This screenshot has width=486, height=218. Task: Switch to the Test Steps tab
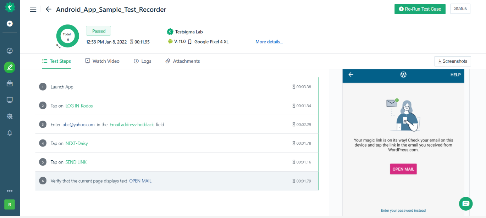[x=56, y=61]
